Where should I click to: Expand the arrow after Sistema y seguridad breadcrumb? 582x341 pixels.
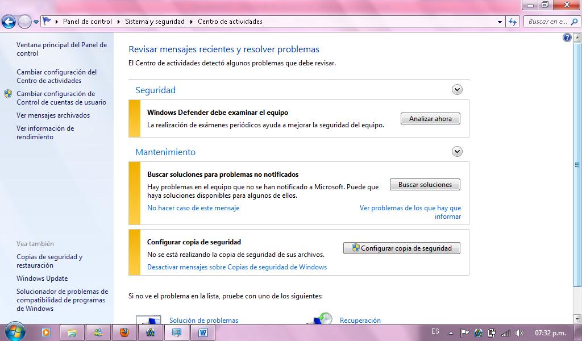(191, 22)
